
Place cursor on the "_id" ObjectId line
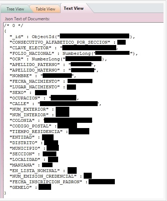(72, 37)
